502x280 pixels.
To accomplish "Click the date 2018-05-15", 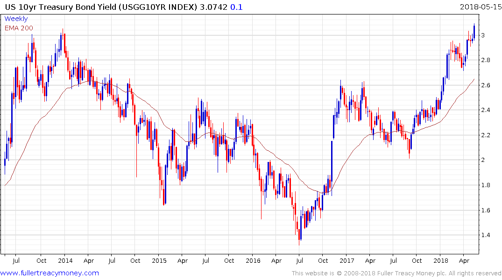I will click(481, 7).
